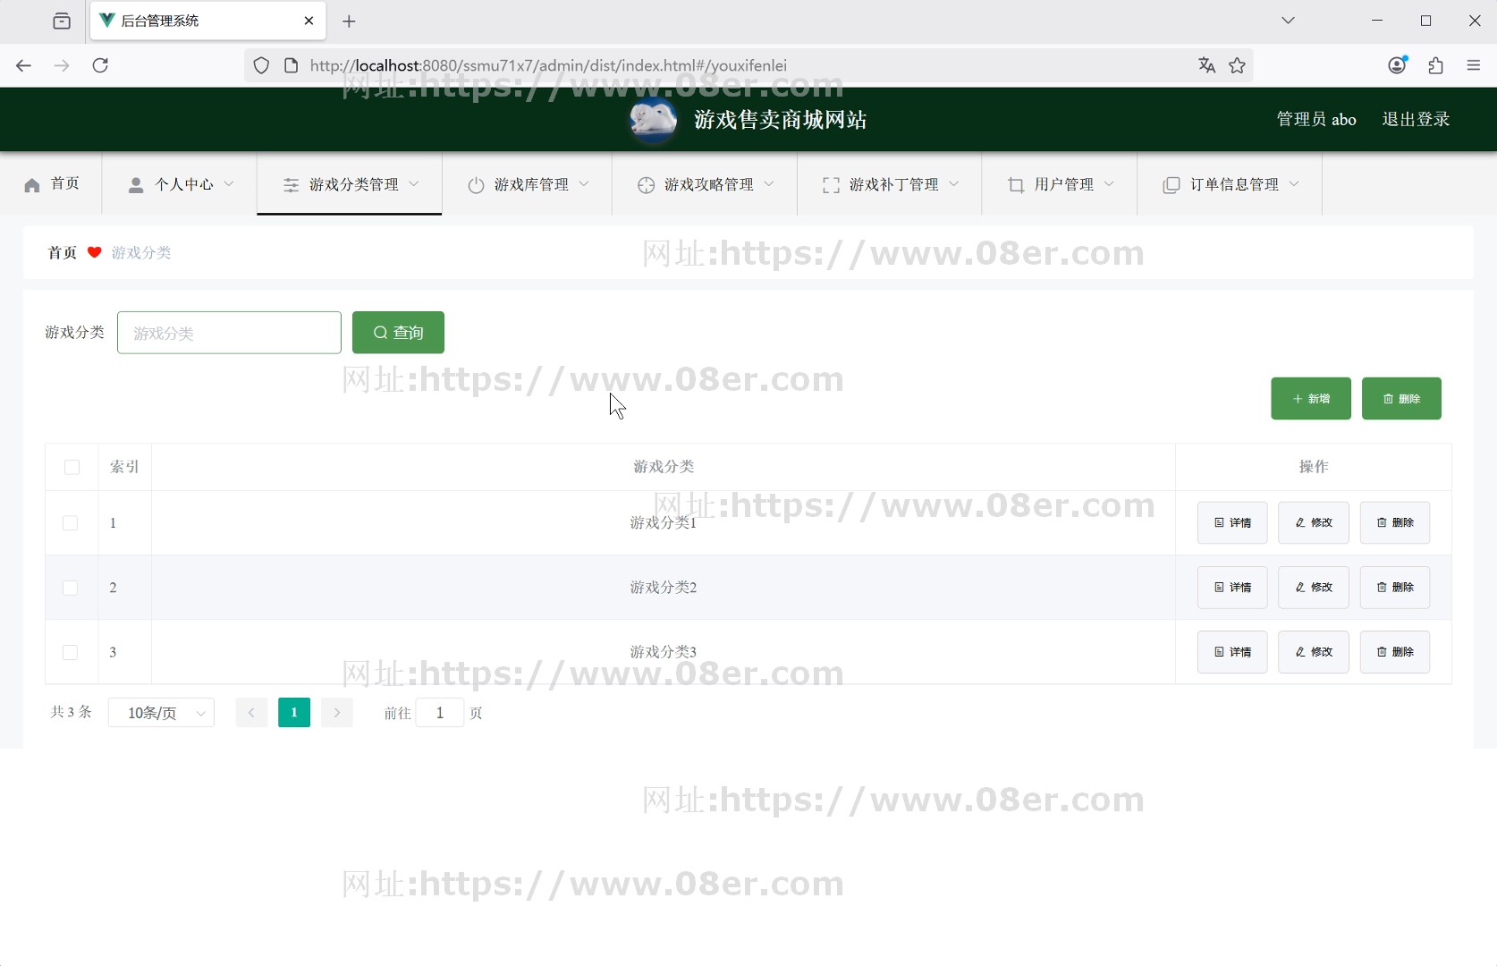Click the home icon next to 首页
This screenshot has height=966, width=1497.
pyautogui.click(x=33, y=184)
